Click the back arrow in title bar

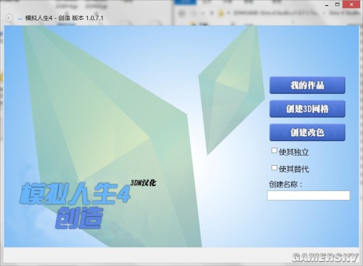pyautogui.click(x=9, y=18)
